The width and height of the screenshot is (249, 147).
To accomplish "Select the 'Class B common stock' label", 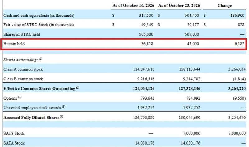I will click(x=23, y=79).
